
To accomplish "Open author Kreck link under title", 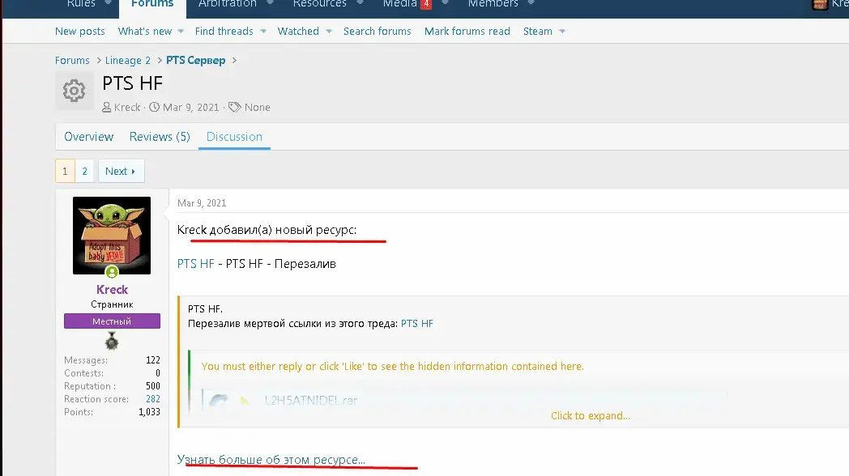I will pos(127,107).
